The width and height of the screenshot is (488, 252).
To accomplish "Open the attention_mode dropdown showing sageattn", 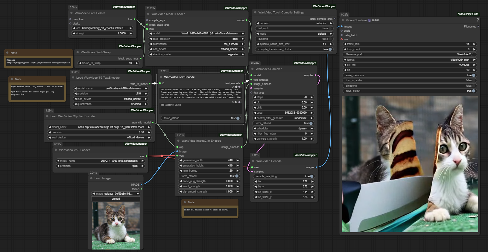I will pos(197,54).
